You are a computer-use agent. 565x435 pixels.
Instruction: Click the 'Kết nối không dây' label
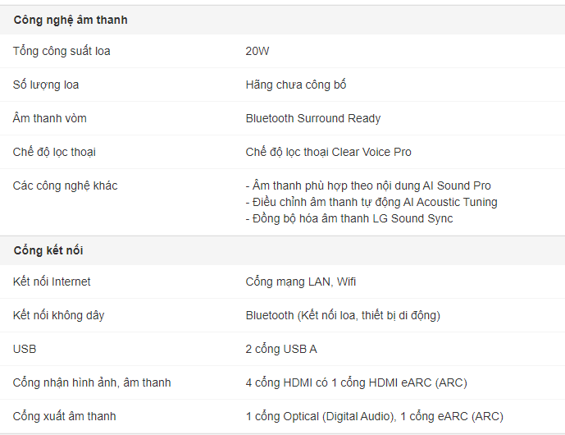(59, 315)
